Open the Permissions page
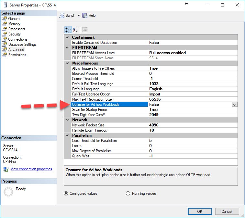Screen dimensions: 245x218 click(x=17, y=55)
